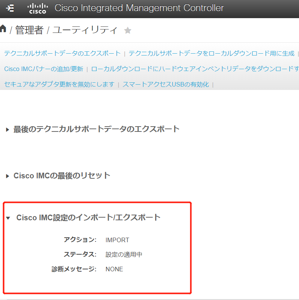
Task: Mark page as favorite with star icon
Action: 128,31
